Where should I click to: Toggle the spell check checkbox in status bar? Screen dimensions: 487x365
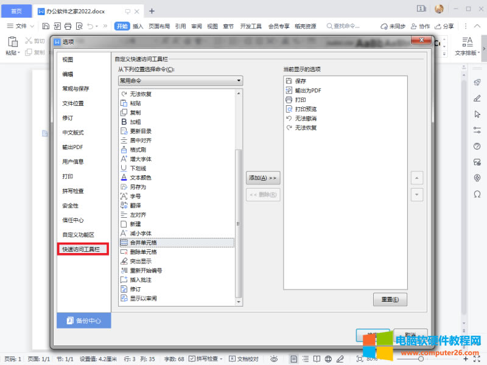coord(192,359)
